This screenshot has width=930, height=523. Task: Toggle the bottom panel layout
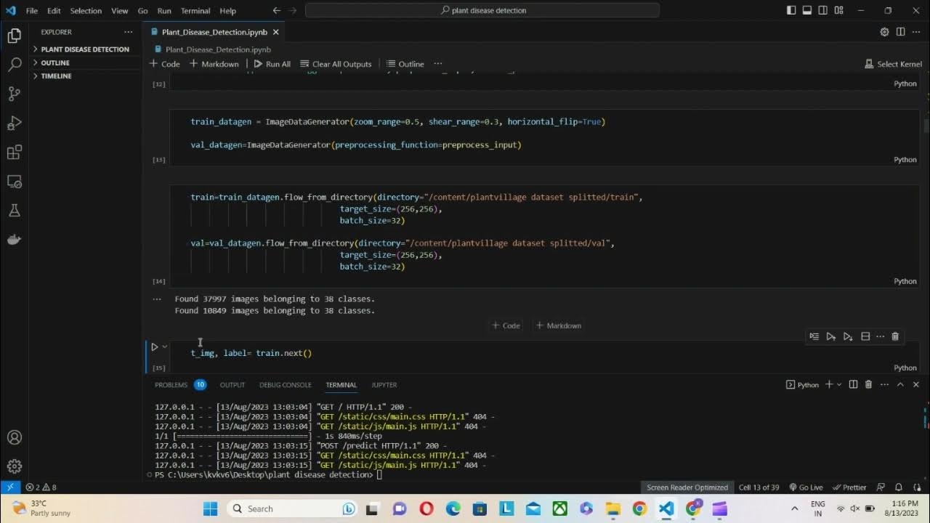[x=807, y=11]
